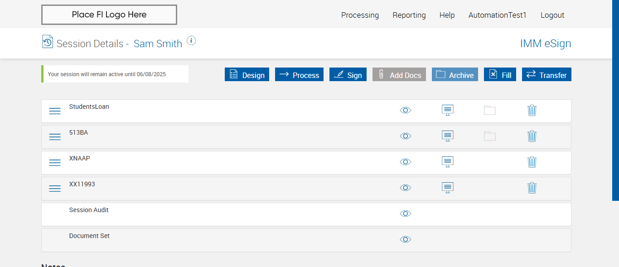Image resolution: width=619 pixels, height=267 pixels.
Task: Delete the 513BA document with trash icon
Action: pyautogui.click(x=532, y=136)
